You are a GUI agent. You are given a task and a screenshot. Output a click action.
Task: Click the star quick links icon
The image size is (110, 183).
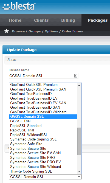coord(7,31)
